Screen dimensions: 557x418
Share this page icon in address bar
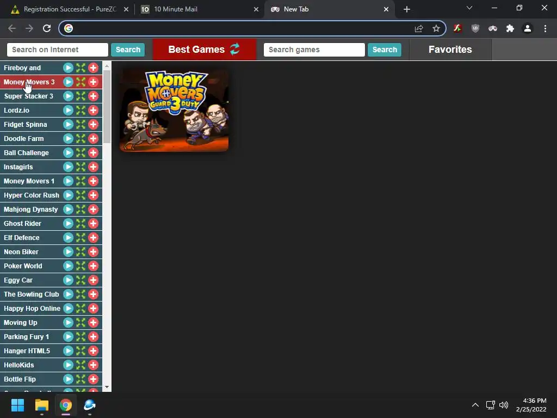coord(419,28)
